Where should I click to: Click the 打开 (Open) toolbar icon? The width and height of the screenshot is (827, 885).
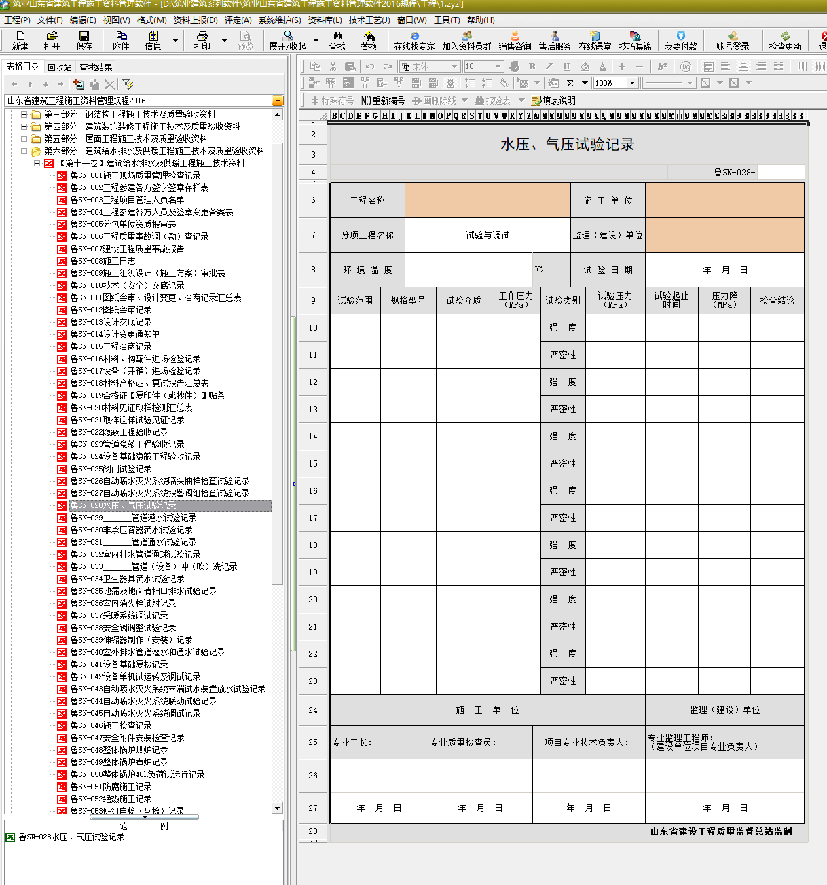52,40
